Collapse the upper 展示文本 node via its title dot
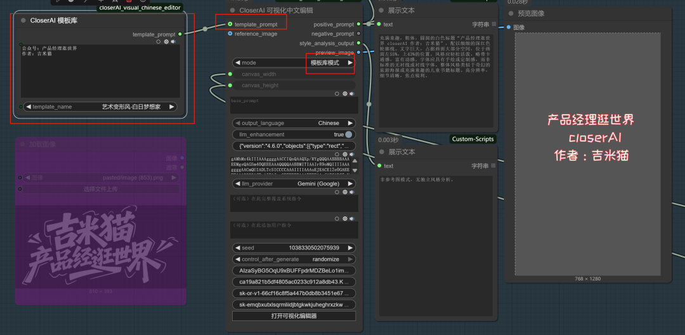The image size is (685, 335). tap(382, 10)
